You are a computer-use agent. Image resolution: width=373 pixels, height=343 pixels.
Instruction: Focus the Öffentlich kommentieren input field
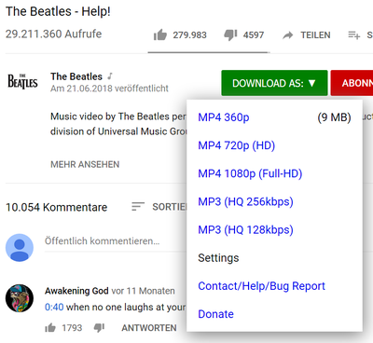[116, 241]
